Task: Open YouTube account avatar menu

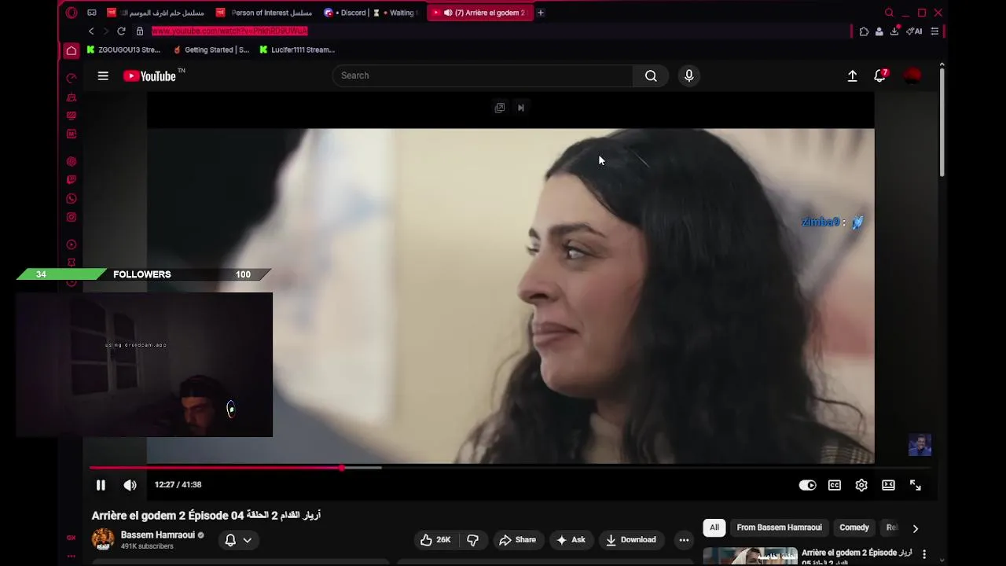Action: tap(912, 75)
